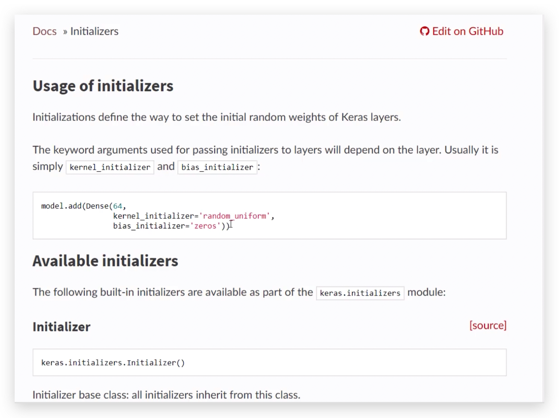Click the 'zeros' string in code
The image size is (559, 418).
(x=205, y=226)
